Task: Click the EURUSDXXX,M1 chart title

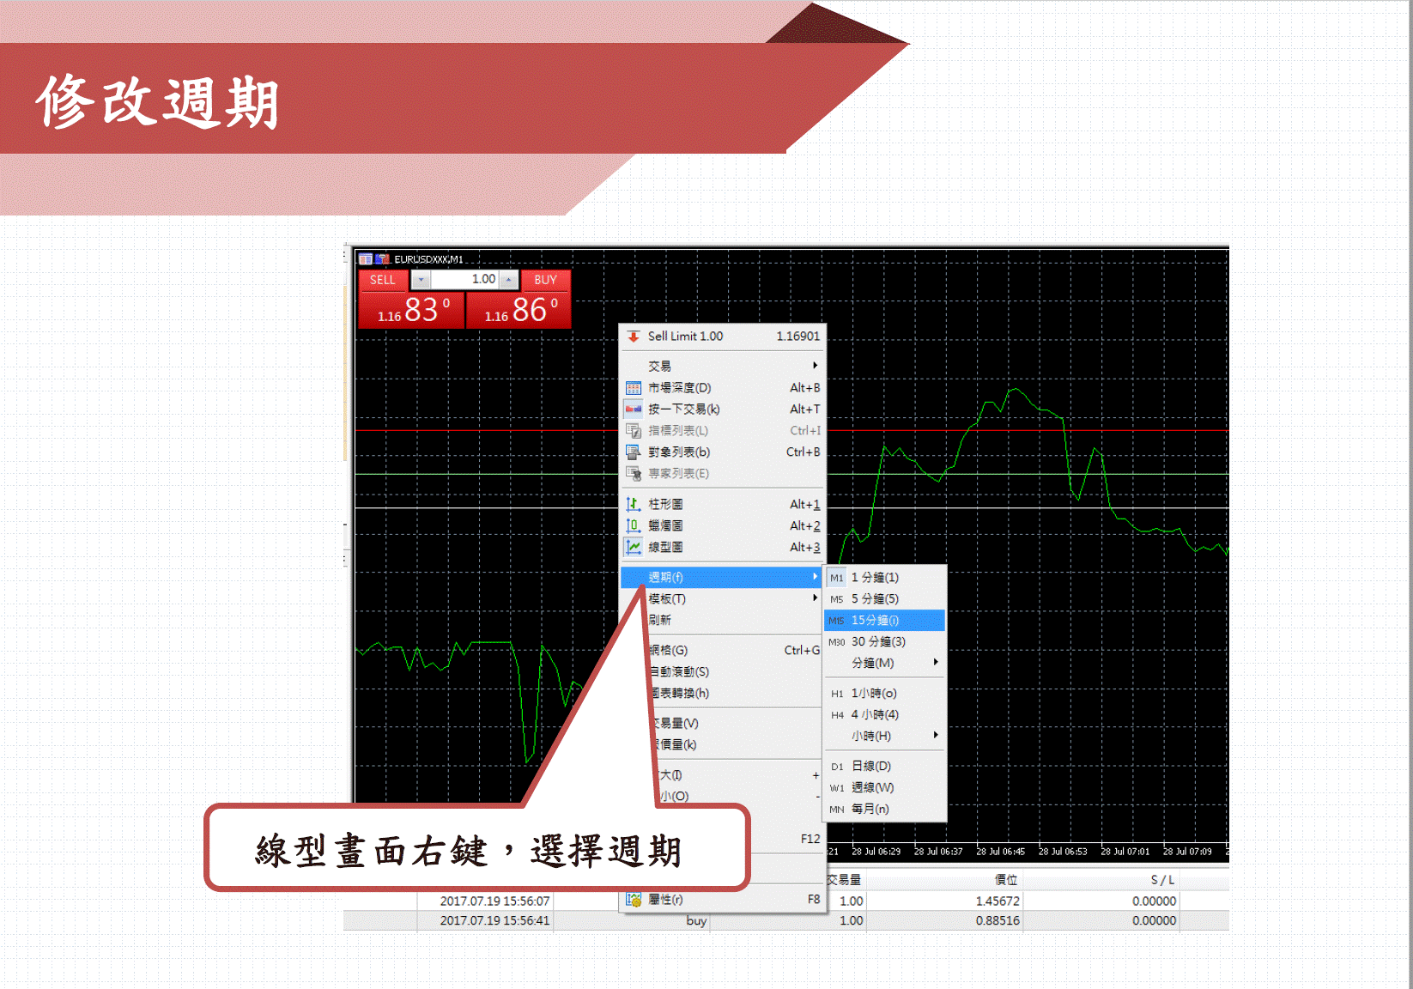Action: pyautogui.click(x=428, y=259)
